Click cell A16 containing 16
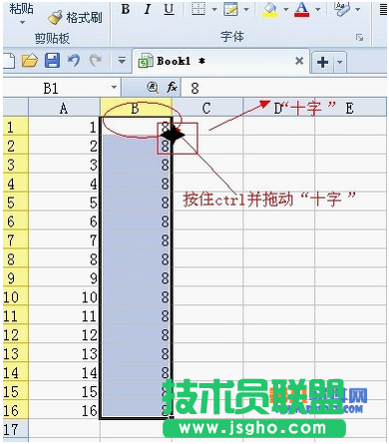Image resolution: width=389 pixels, height=444 pixels. tap(64, 410)
